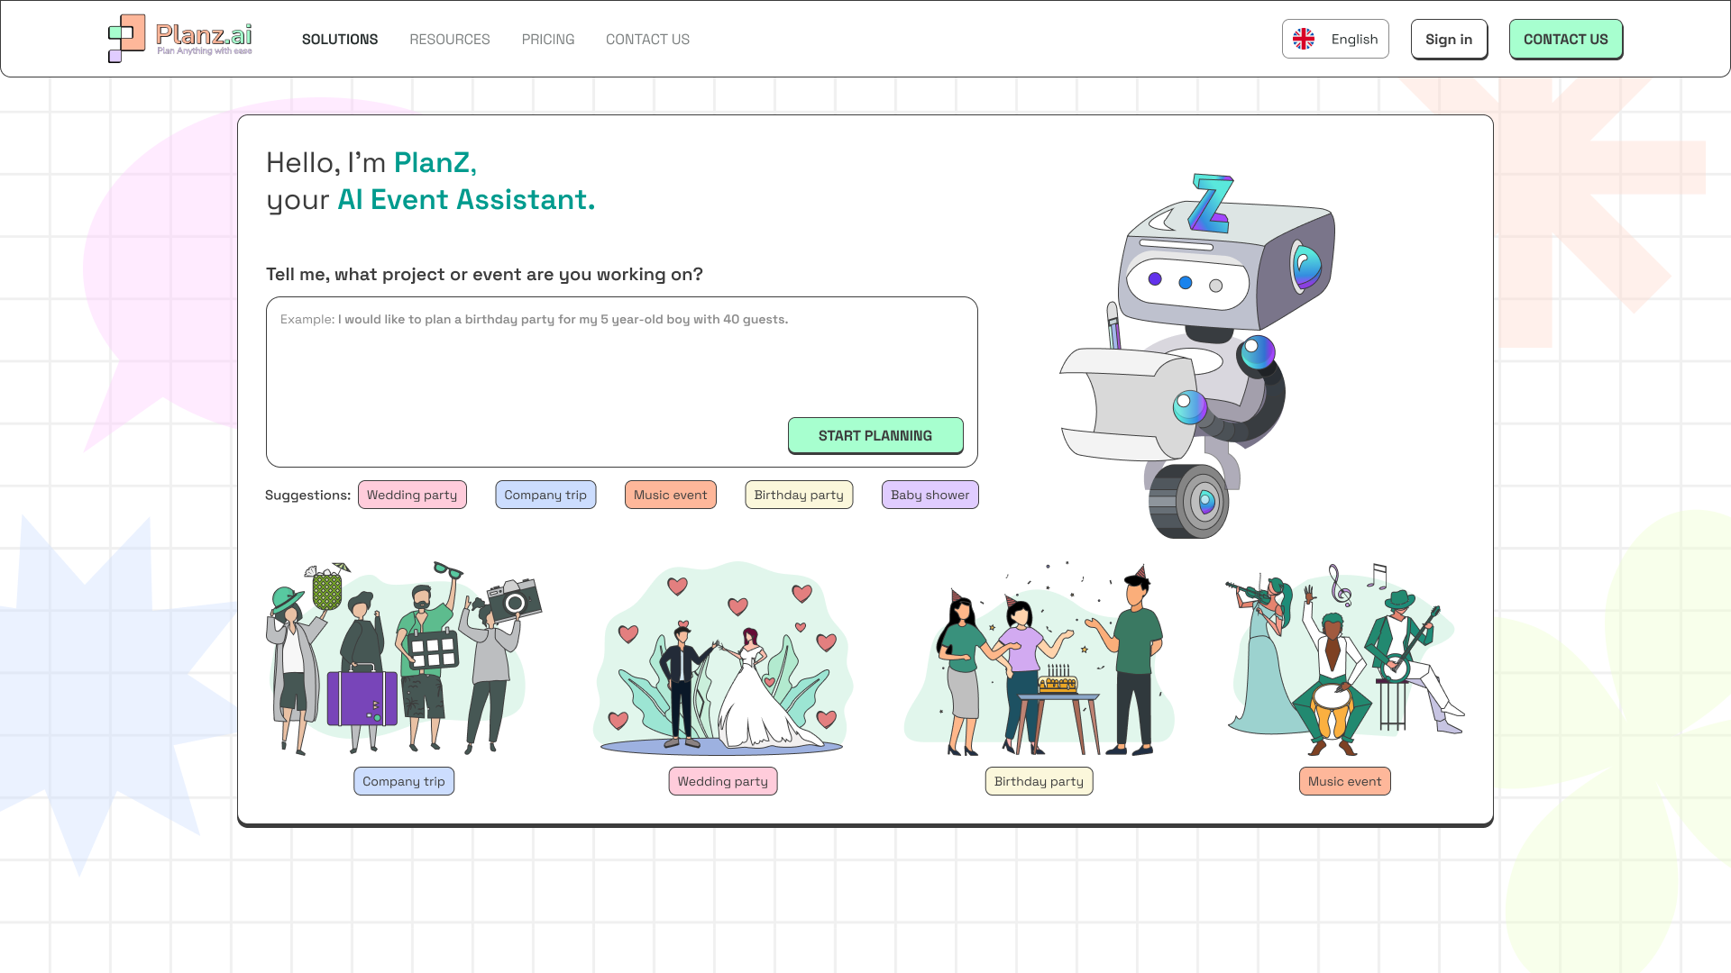The width and height of the screenshot is (1731, 973).
Task: Select the Music event suggestion chip
Action: pyautogui.click(x=670, y=495)
